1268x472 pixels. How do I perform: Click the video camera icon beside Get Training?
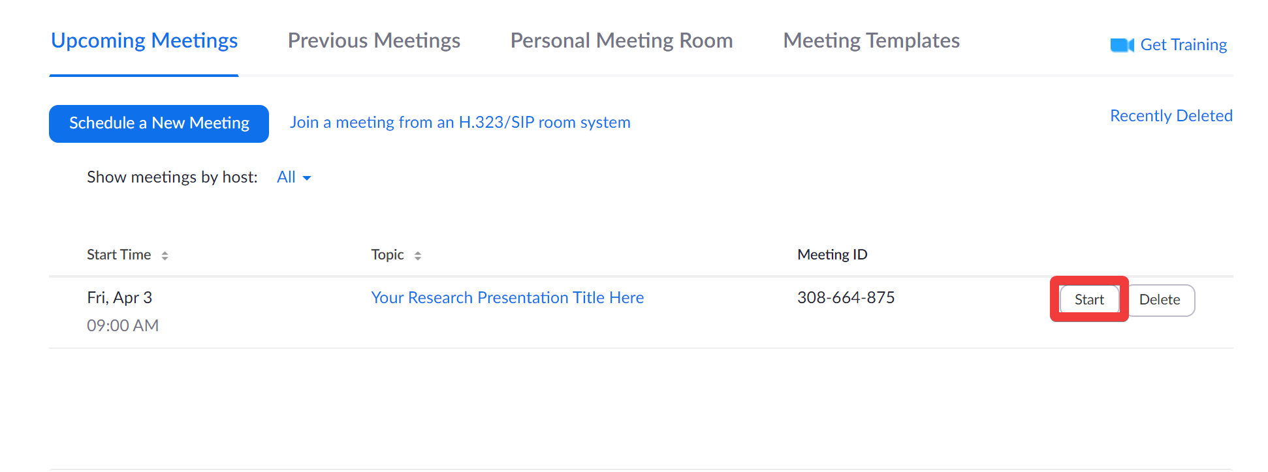(1122, 45)
